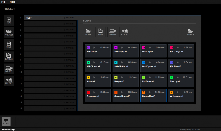Image resolution: width=221 pixels, height=131 pixels.
Task: Preview play 808 Rim.aif sample
Action: [178, 62]
